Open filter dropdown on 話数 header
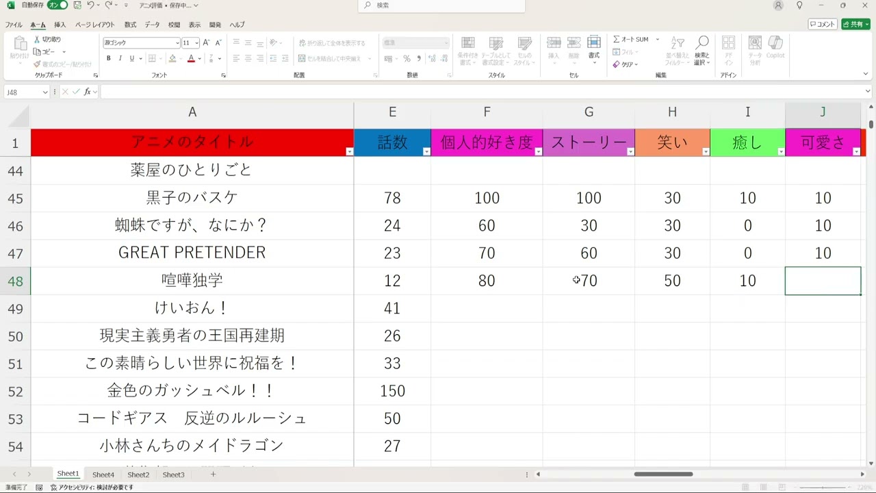 426,152
